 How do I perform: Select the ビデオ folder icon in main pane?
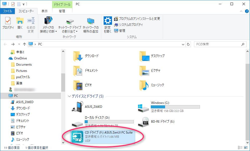pyautogui.click(x=78, y=85)
